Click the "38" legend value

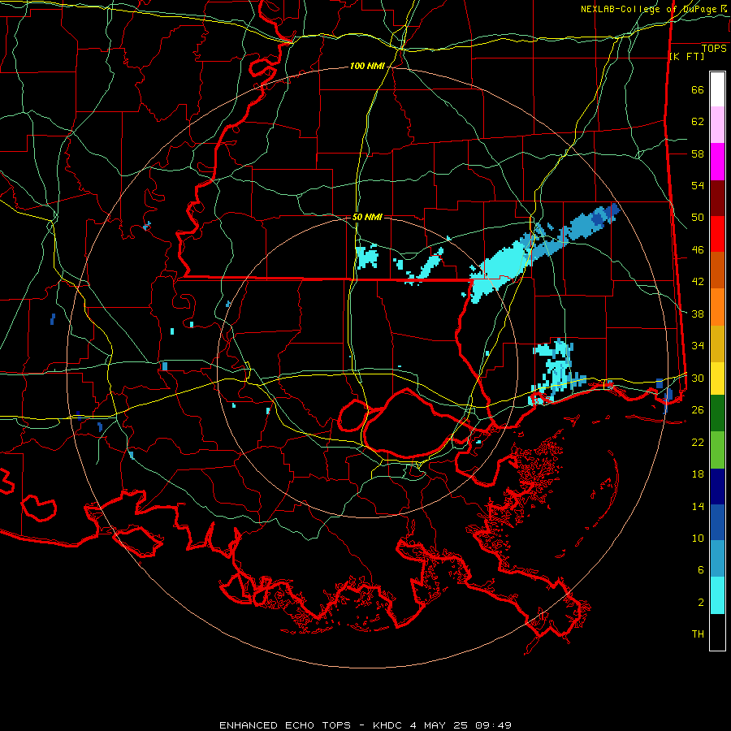point(698,314)
